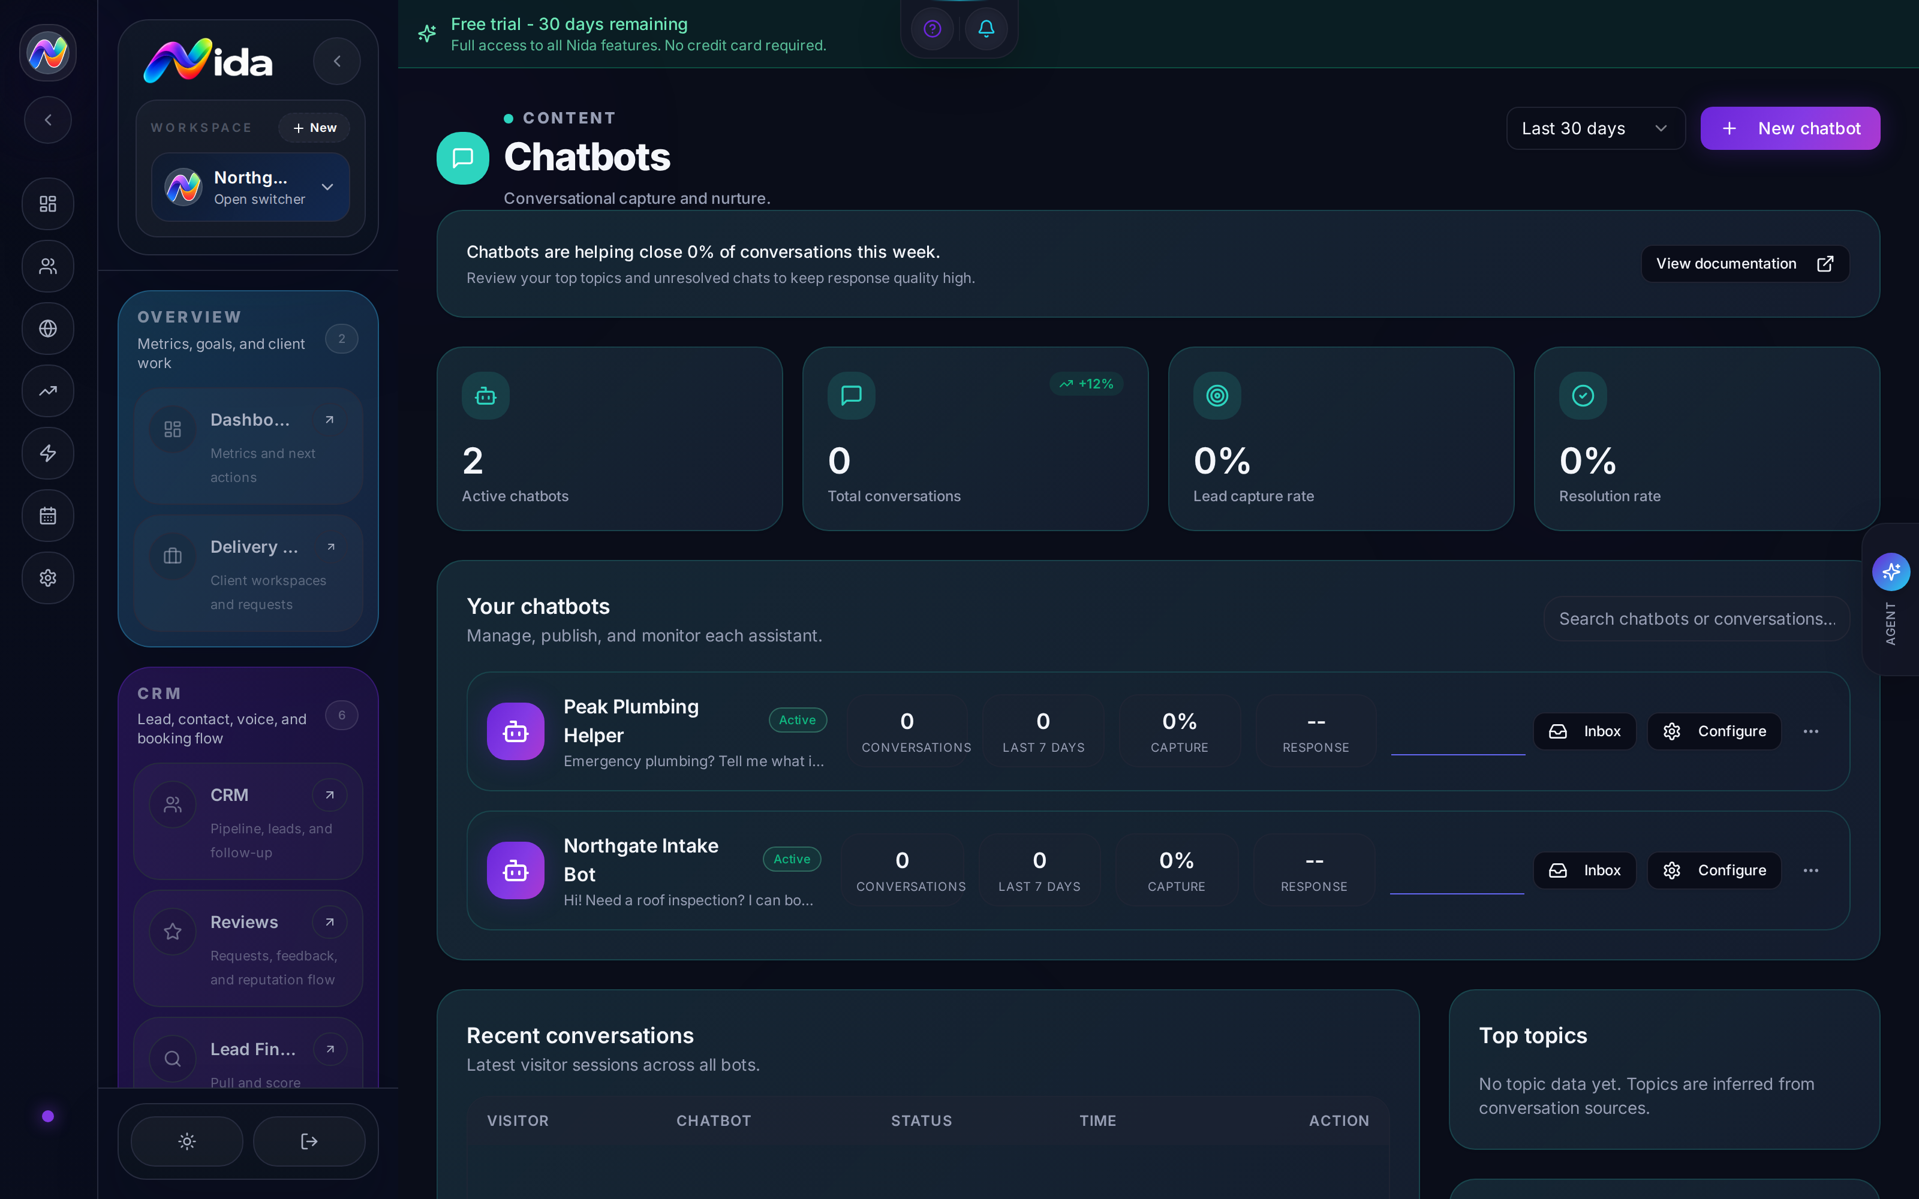Open the globe icon in the rail

coord(47,329)
